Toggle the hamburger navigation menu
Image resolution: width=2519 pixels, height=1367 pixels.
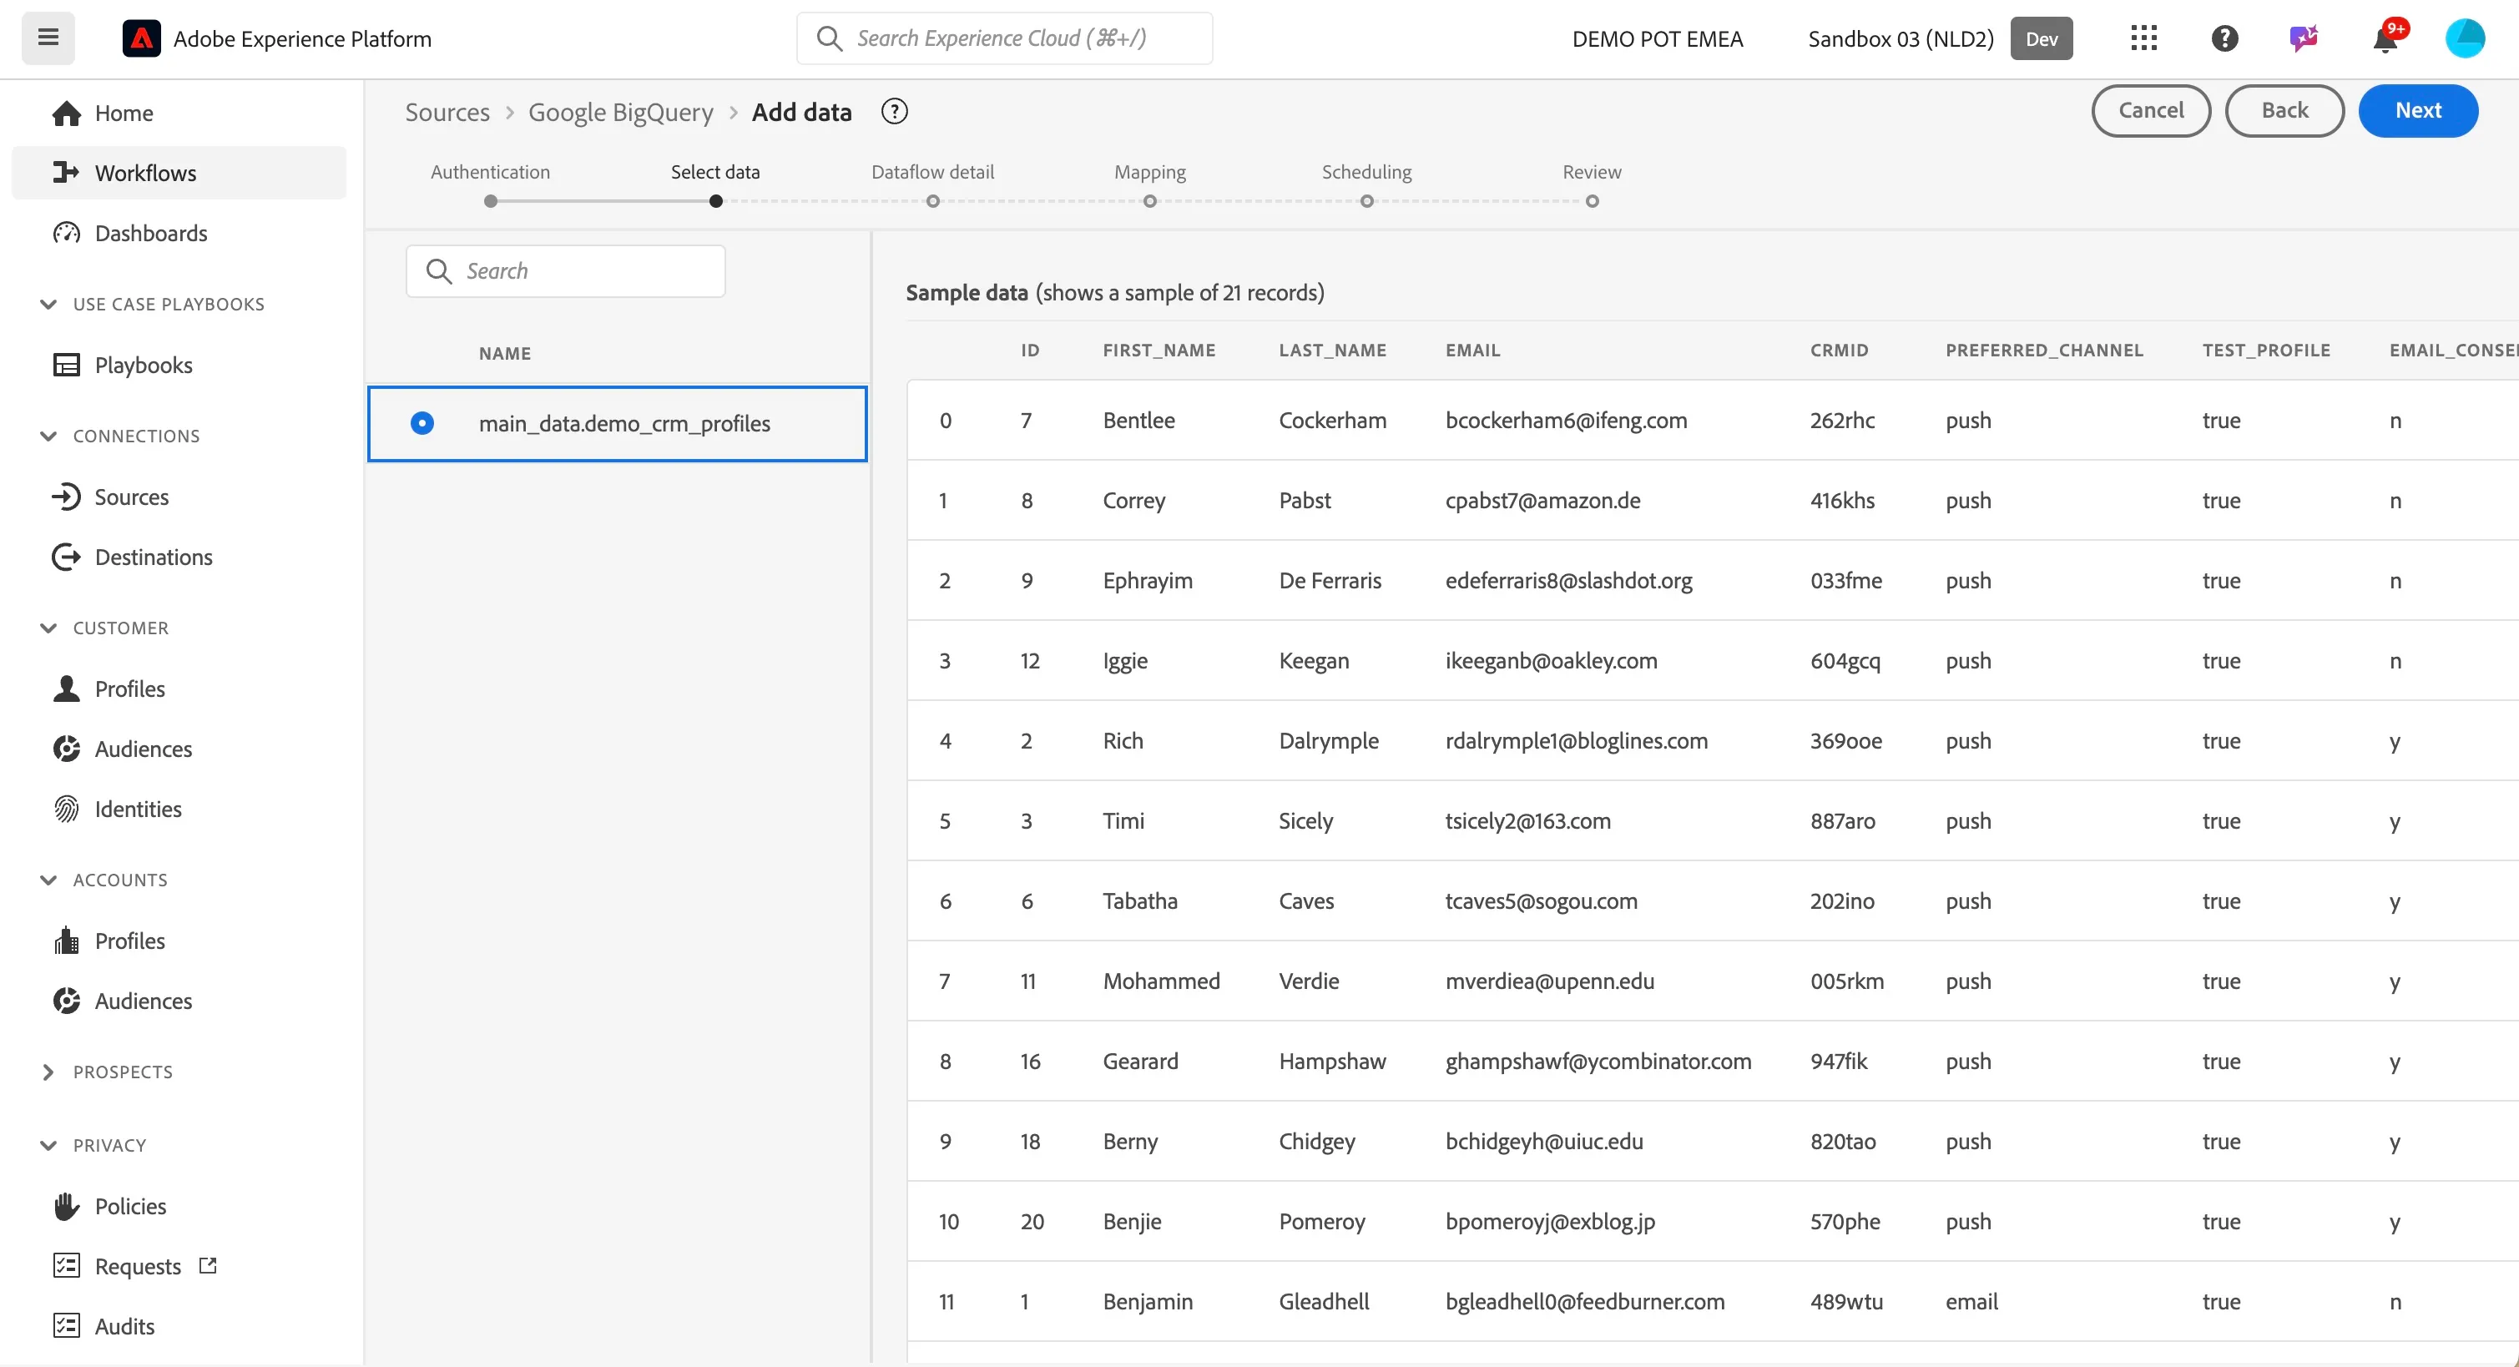[x=48, y=38]
